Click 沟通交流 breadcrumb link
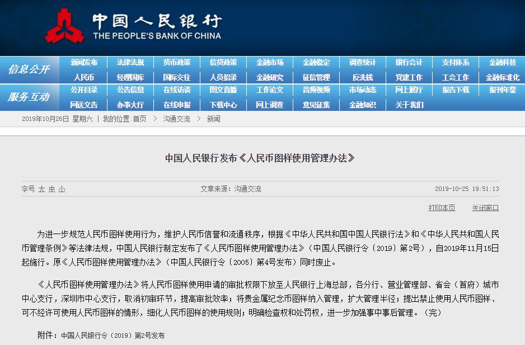This screenshot has width=525, height=345. 176,119
